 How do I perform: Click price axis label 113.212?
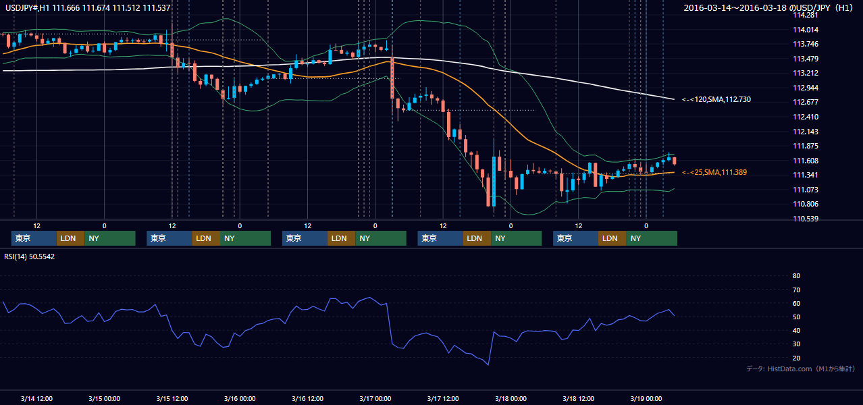click(806, 73)
